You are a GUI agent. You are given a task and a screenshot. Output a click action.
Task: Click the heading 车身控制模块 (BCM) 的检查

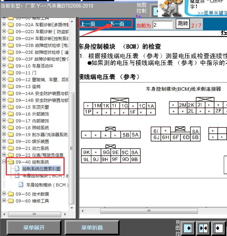[x=120, y=47]
